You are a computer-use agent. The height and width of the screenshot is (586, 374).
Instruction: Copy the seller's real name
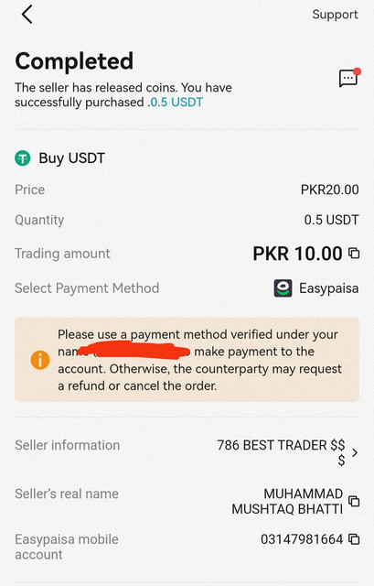click(x=354, y=501)
